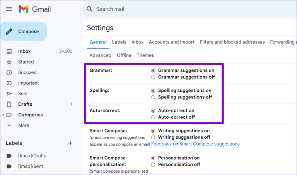Create new label with plus icon
Image resolution: width=297 pixels, height=175 pixels.
click(x=70, y=143)
